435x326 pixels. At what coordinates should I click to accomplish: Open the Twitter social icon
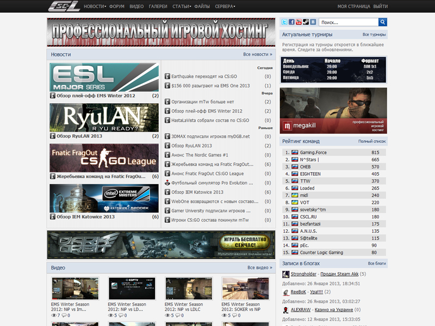[284, 22]
